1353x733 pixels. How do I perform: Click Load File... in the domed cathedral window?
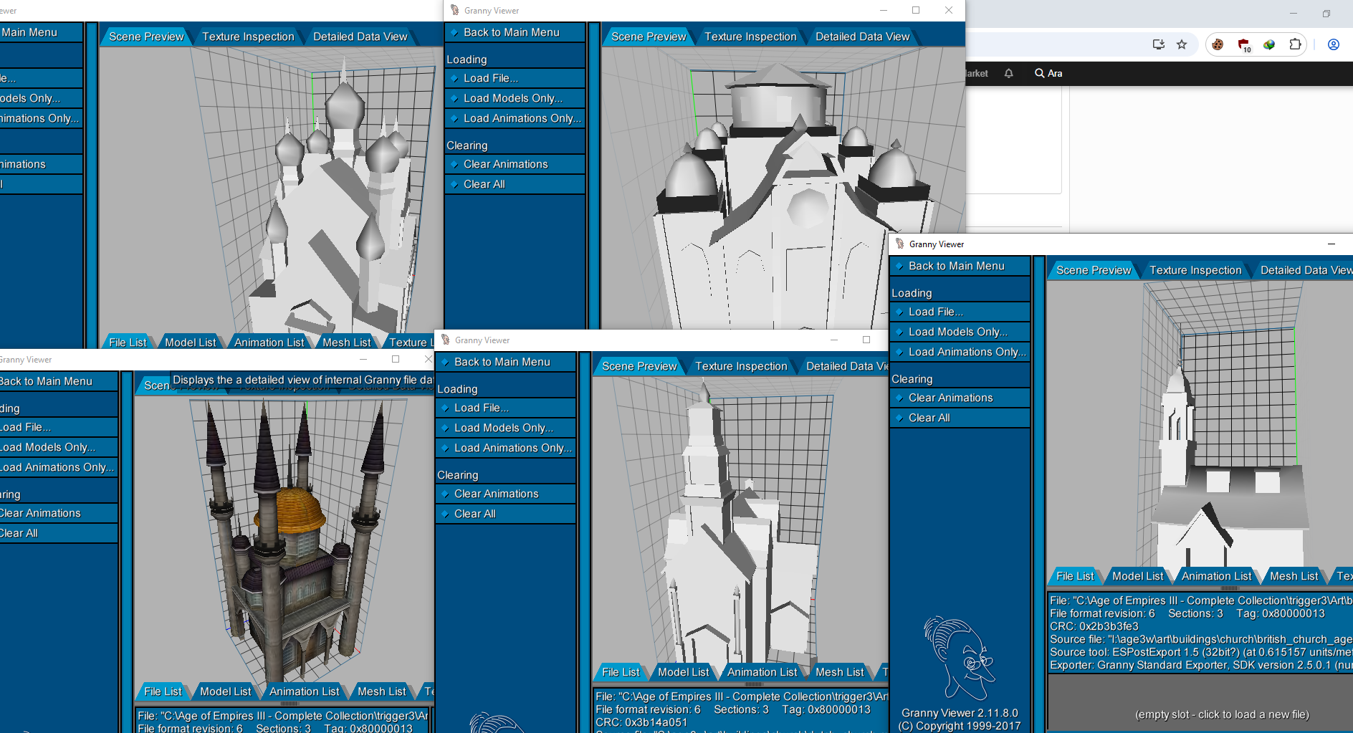[515, 78]
